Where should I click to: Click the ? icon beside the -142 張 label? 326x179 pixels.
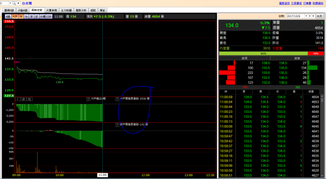(117, 125)
